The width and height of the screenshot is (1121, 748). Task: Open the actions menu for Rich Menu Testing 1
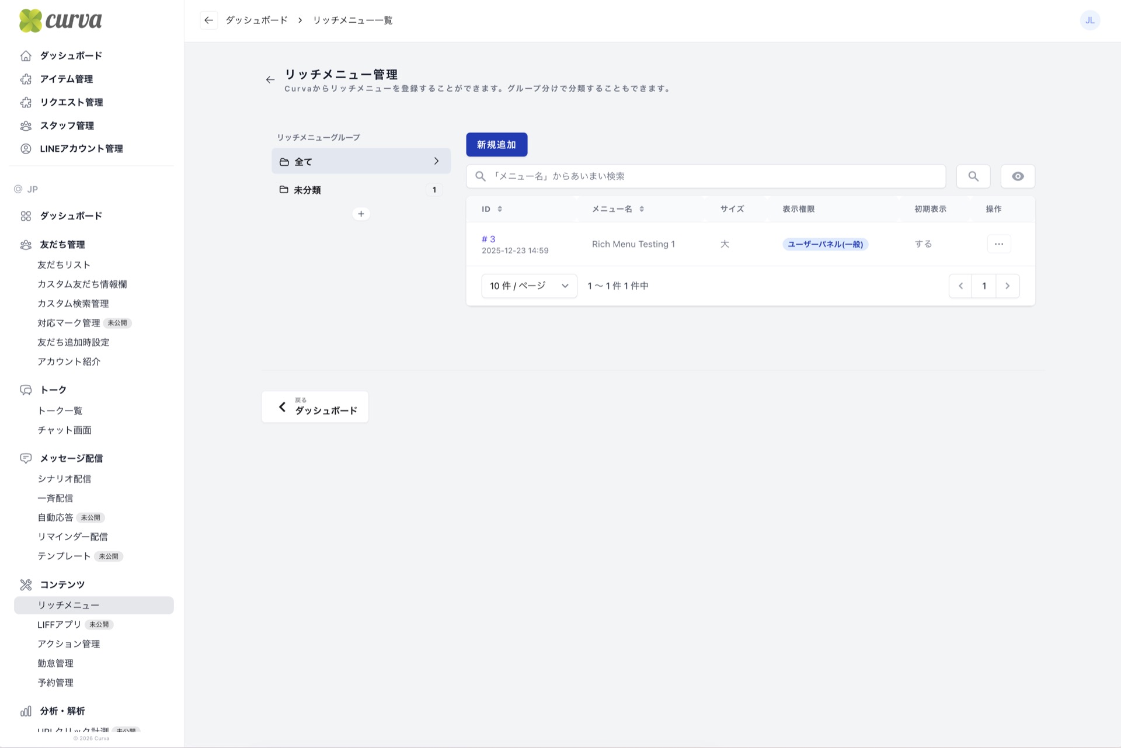tap(998, 244)
